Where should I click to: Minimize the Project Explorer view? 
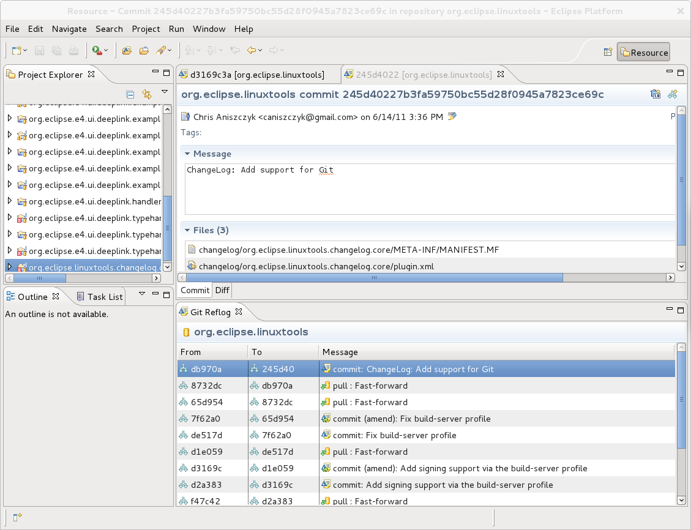tap(155, 71)
